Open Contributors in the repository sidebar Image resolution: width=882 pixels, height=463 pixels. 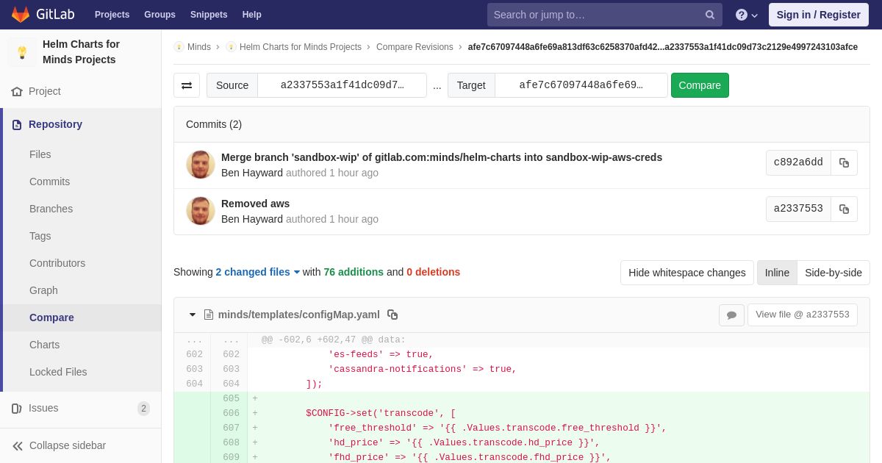(x=57, y=263)
